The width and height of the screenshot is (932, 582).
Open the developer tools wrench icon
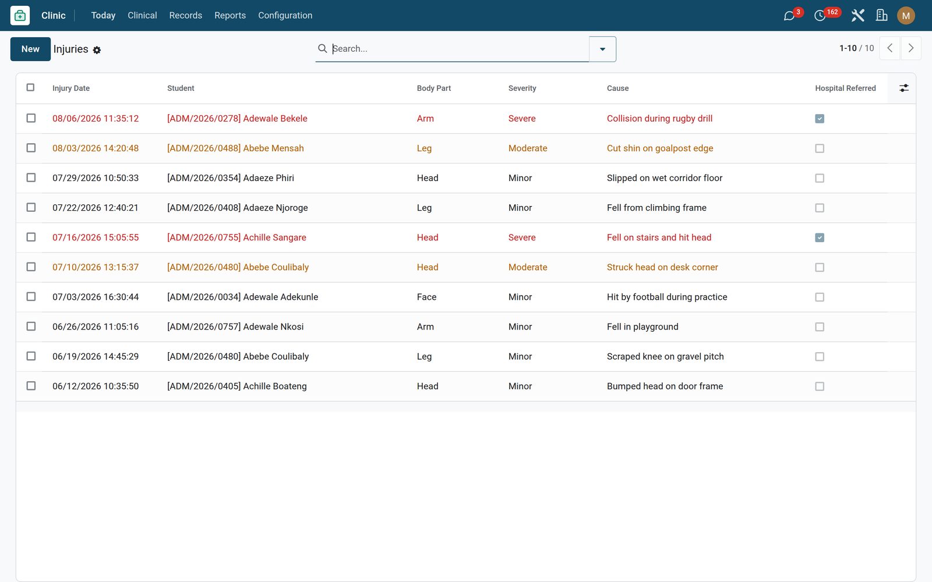coord(857,16)
